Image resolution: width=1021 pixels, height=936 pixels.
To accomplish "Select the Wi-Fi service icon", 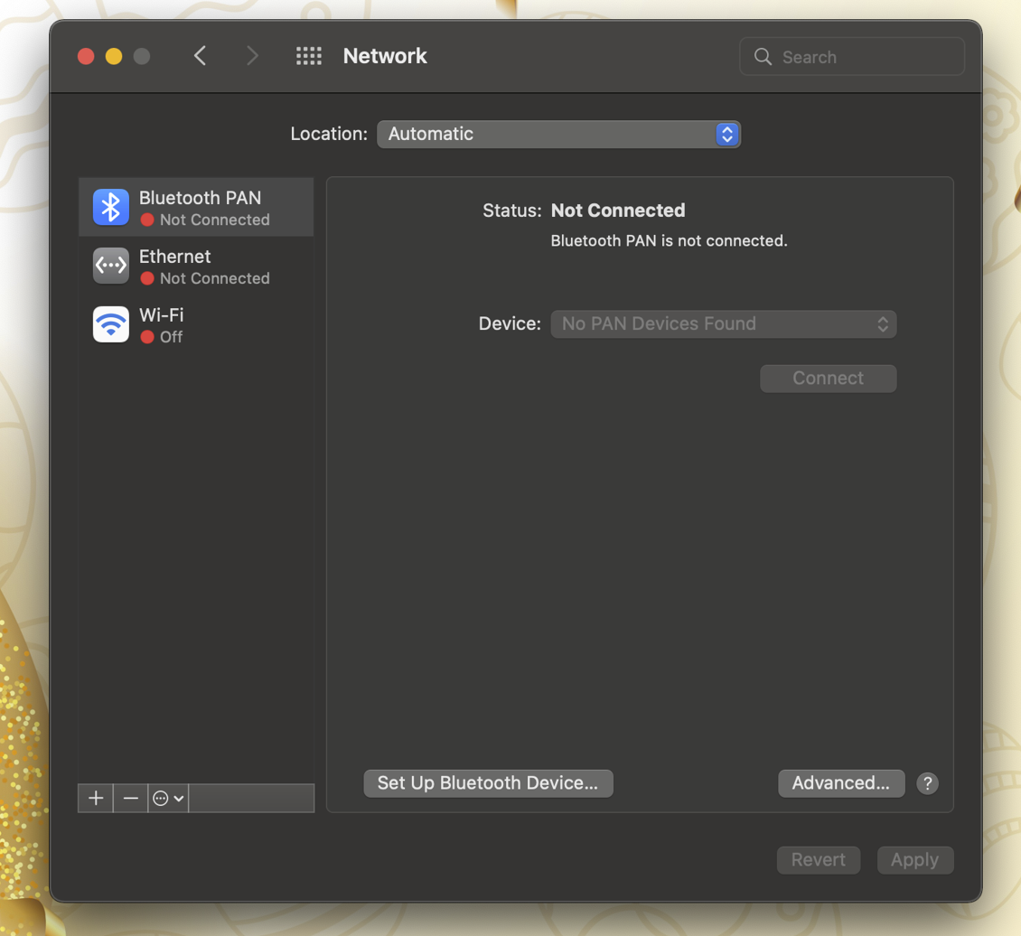I will point(111,324).
